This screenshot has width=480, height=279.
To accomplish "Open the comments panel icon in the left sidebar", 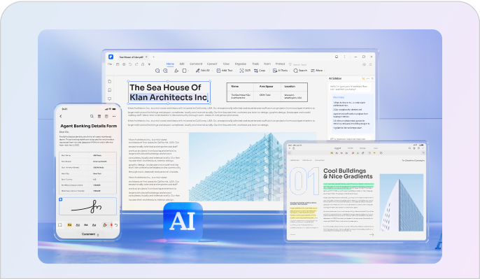I will click(x=110, y=99).
